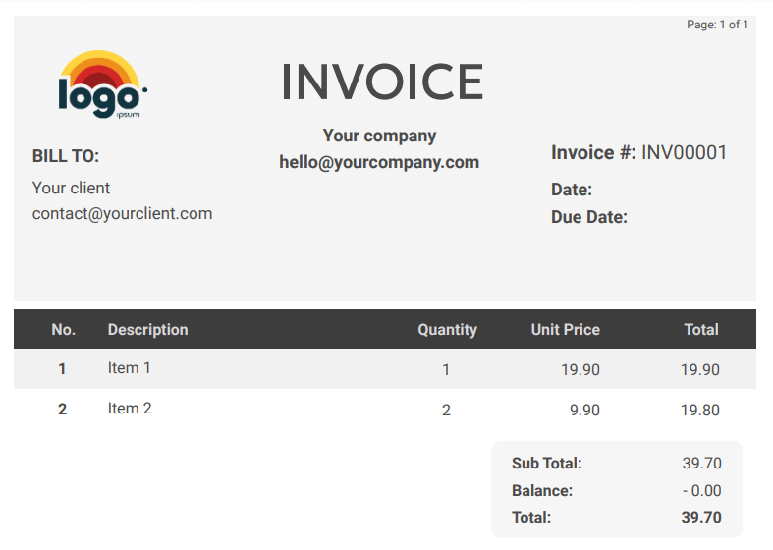
Task: Click the 9.90 unit price cell
Action: [x=584, y=410]
